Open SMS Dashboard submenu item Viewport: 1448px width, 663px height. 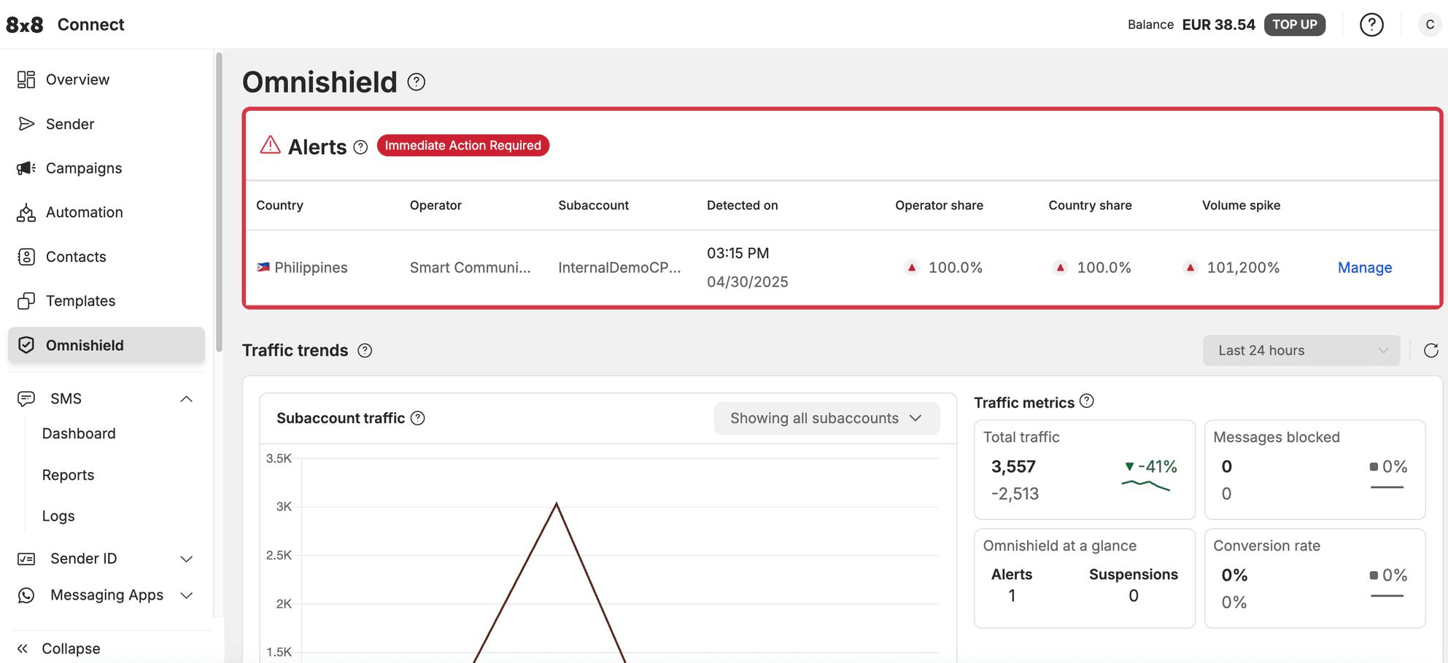pyautogui.click(x=79, y=434)
